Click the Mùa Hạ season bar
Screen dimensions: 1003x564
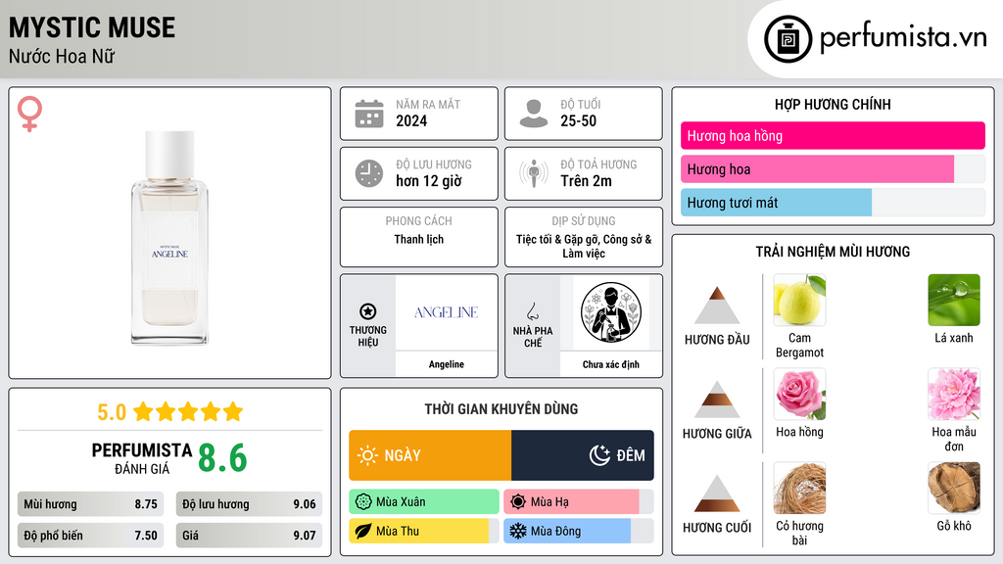pos(578,502)
